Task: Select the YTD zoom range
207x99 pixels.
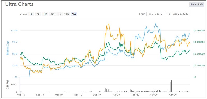Action: (66, 14)
